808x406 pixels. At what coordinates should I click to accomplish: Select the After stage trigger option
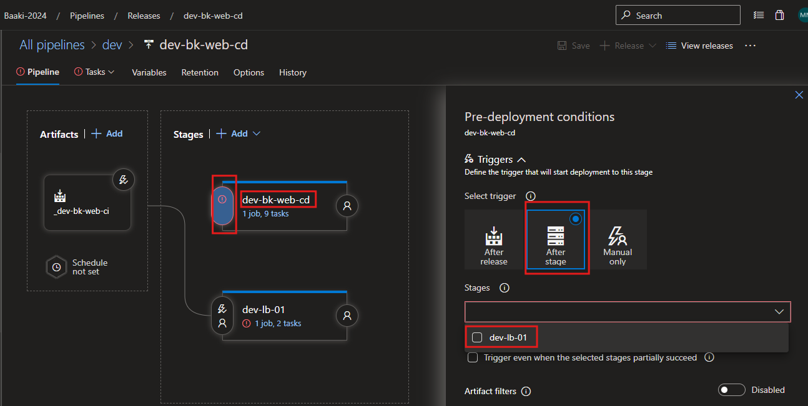tap(556, 239)
